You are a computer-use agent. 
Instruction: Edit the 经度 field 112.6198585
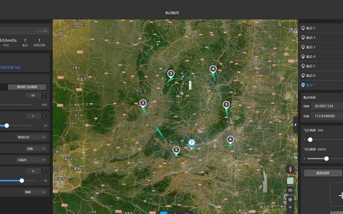point(327,116)
